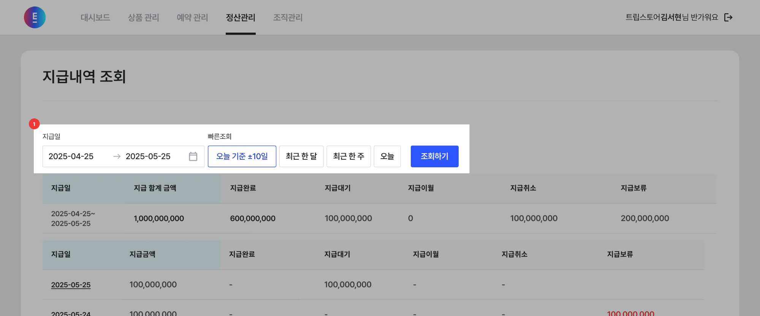Click the 지급취소 header in summary table

click(523, 188)
